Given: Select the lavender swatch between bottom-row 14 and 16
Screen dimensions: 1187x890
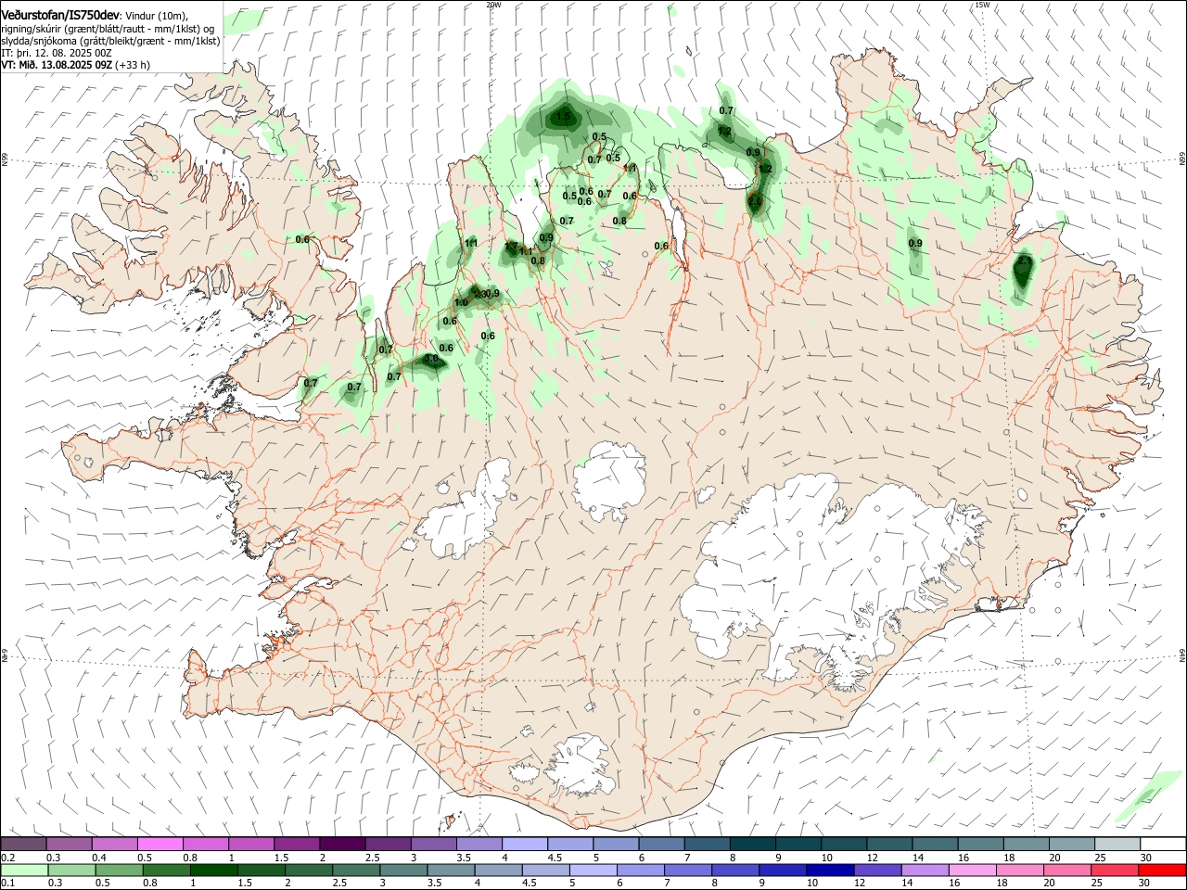Looking at the screenshot, I should click(x=925, y=870).
